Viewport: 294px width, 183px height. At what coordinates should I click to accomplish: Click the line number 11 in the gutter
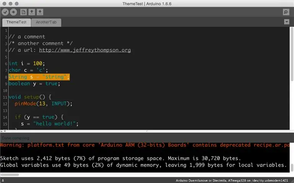[5, 97]
